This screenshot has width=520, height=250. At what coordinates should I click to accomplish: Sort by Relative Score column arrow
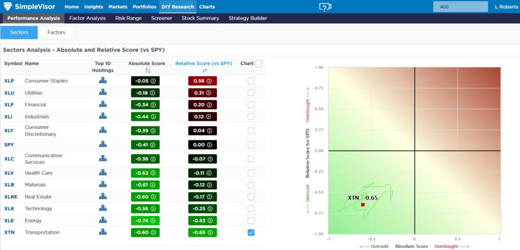click(205, 71)
